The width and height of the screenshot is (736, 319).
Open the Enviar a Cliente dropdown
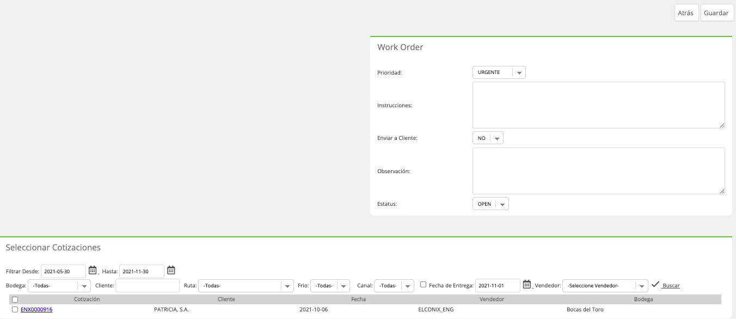(488, 138)
